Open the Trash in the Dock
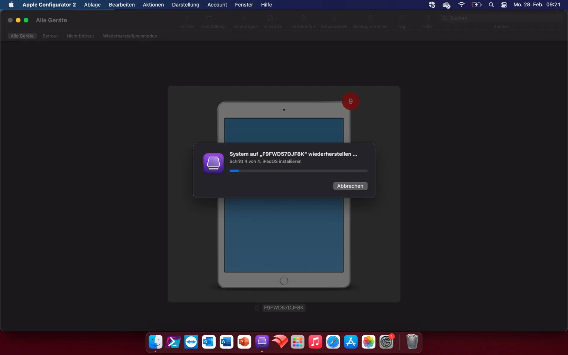Screen dimensions: 568x355 point(412,342)
